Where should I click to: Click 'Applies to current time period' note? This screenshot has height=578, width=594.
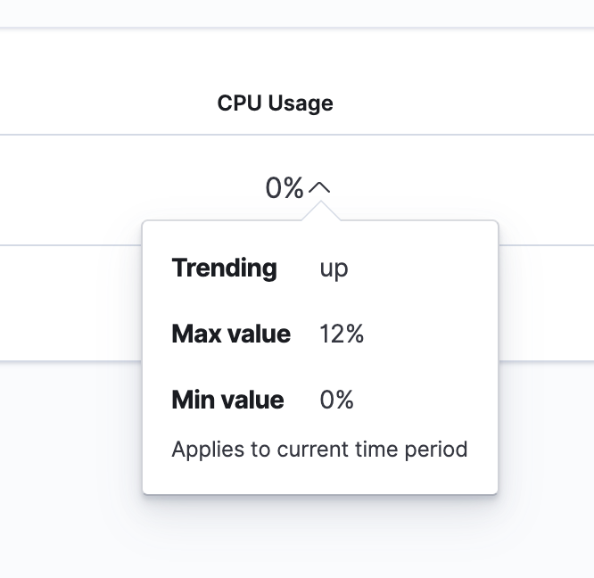point(319,449)
